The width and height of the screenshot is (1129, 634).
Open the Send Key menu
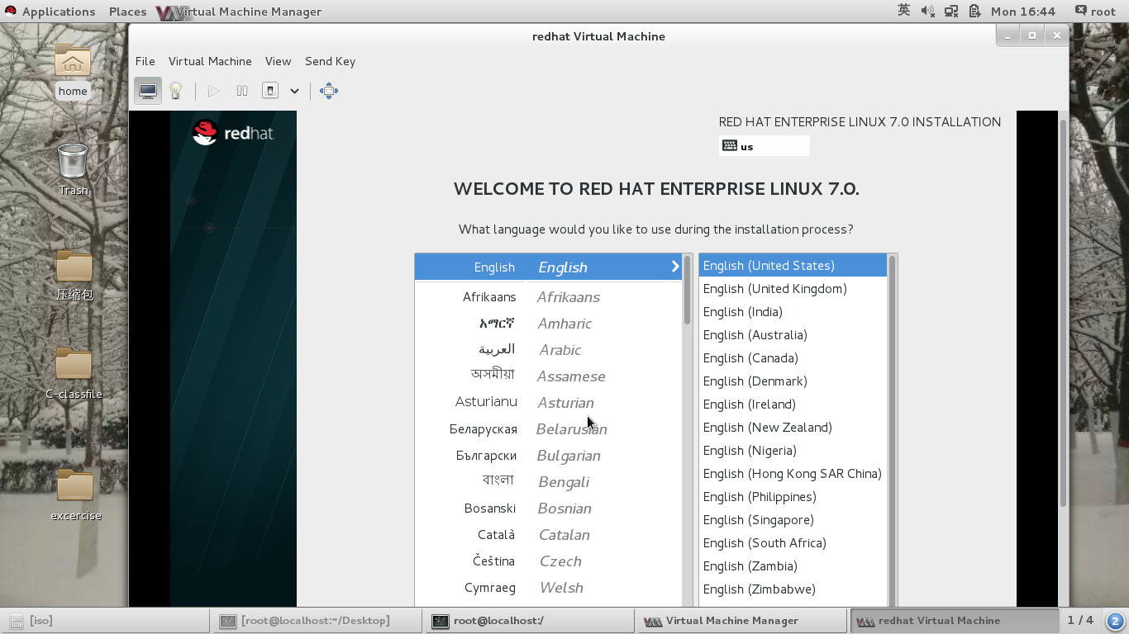coord(330,61)
